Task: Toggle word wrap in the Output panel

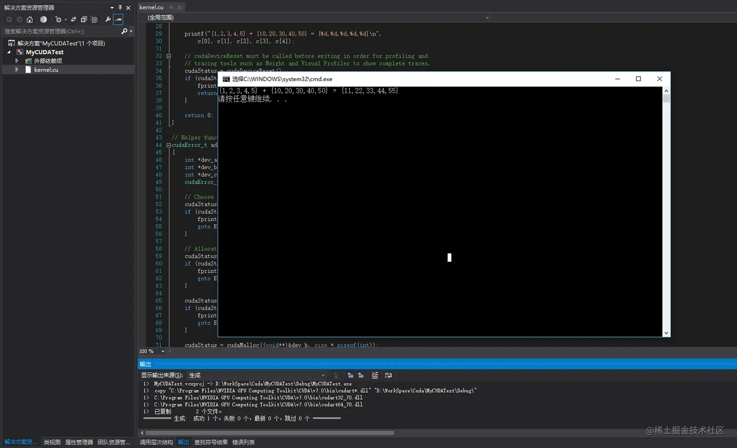Action: coord(388,375)
